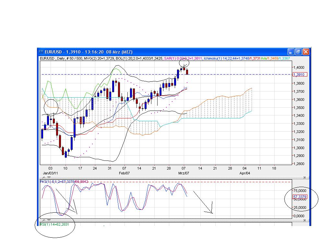
Task: Close the RSI indicator subpanel with its x icon
Action: (305, 220)
